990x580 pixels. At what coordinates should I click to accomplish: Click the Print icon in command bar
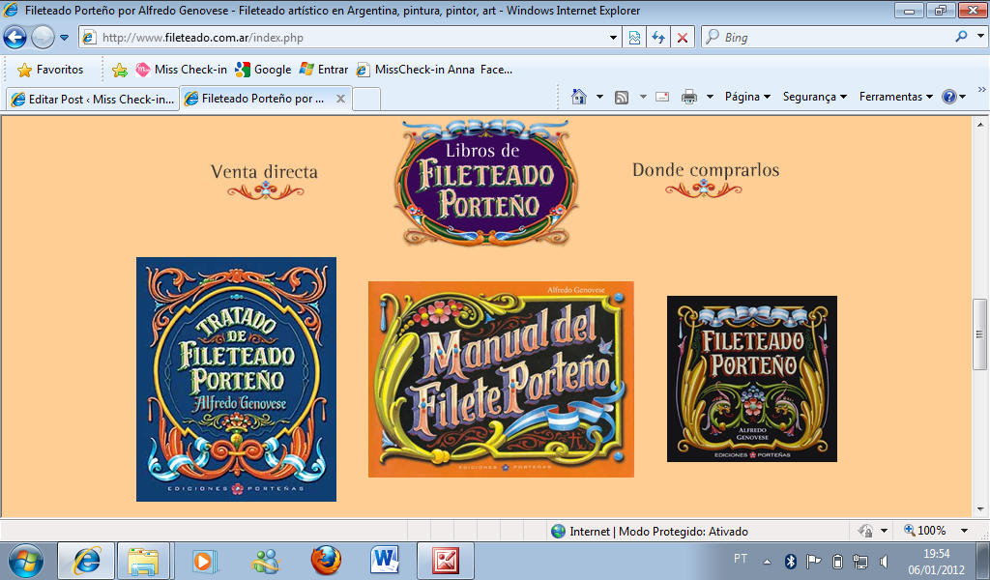click(x=689, y=97)
